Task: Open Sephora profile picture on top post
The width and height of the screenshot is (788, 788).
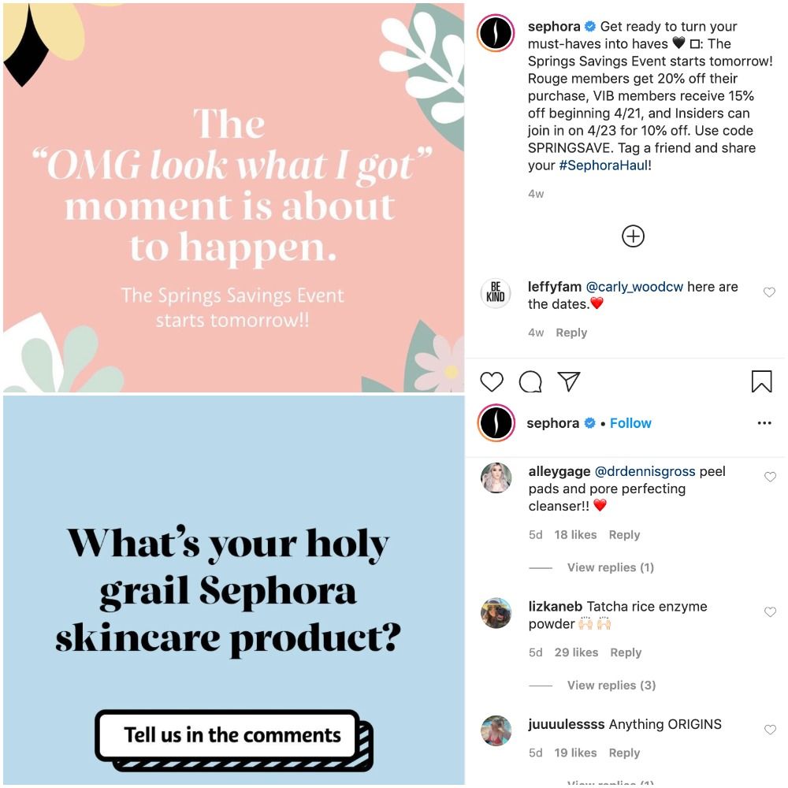Action: pyautogui.click(x=496, y=34)
